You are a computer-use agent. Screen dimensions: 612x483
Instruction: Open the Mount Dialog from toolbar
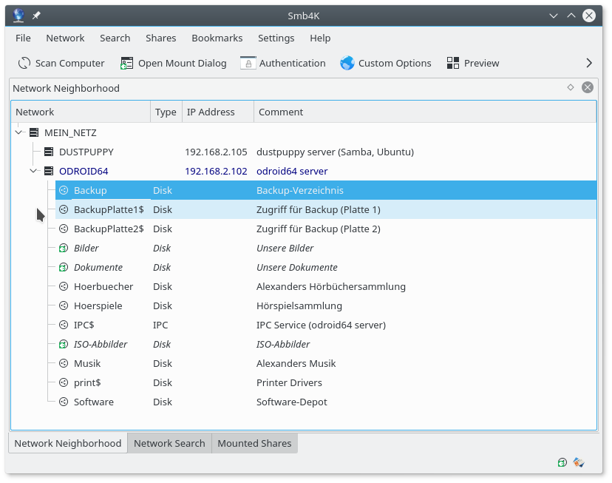pos(127,64)
